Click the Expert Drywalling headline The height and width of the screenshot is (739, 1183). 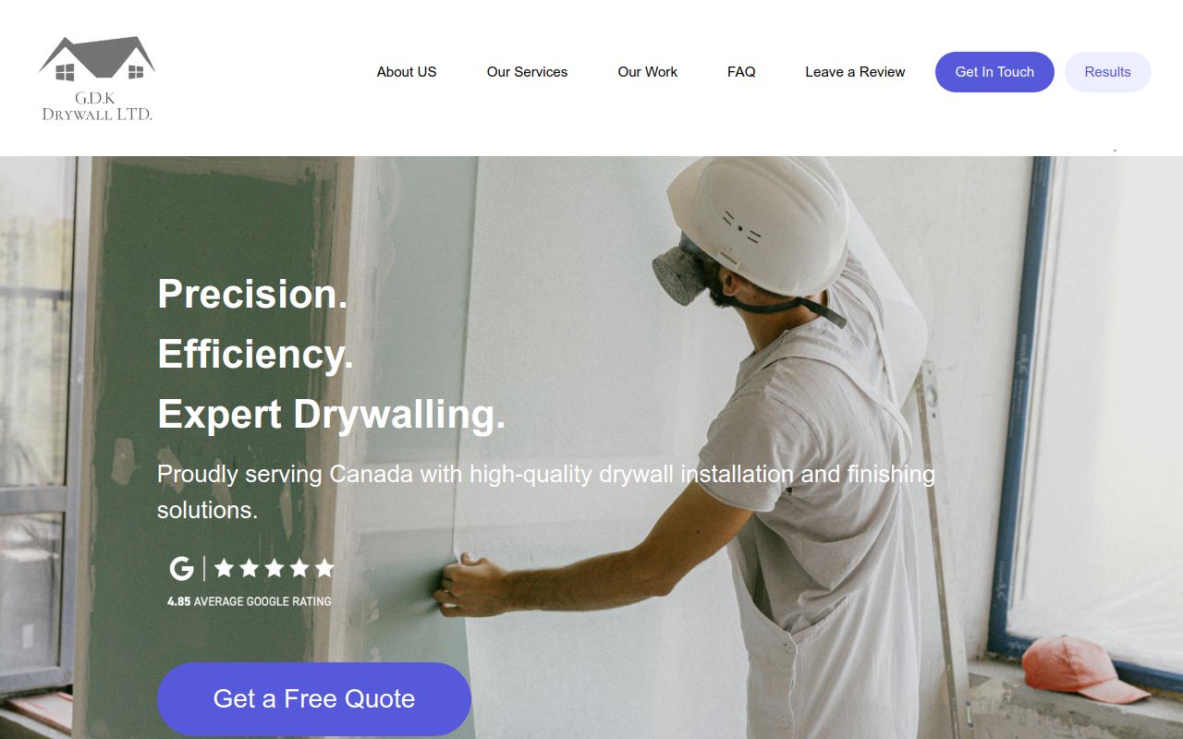click(x=332, y=414)
